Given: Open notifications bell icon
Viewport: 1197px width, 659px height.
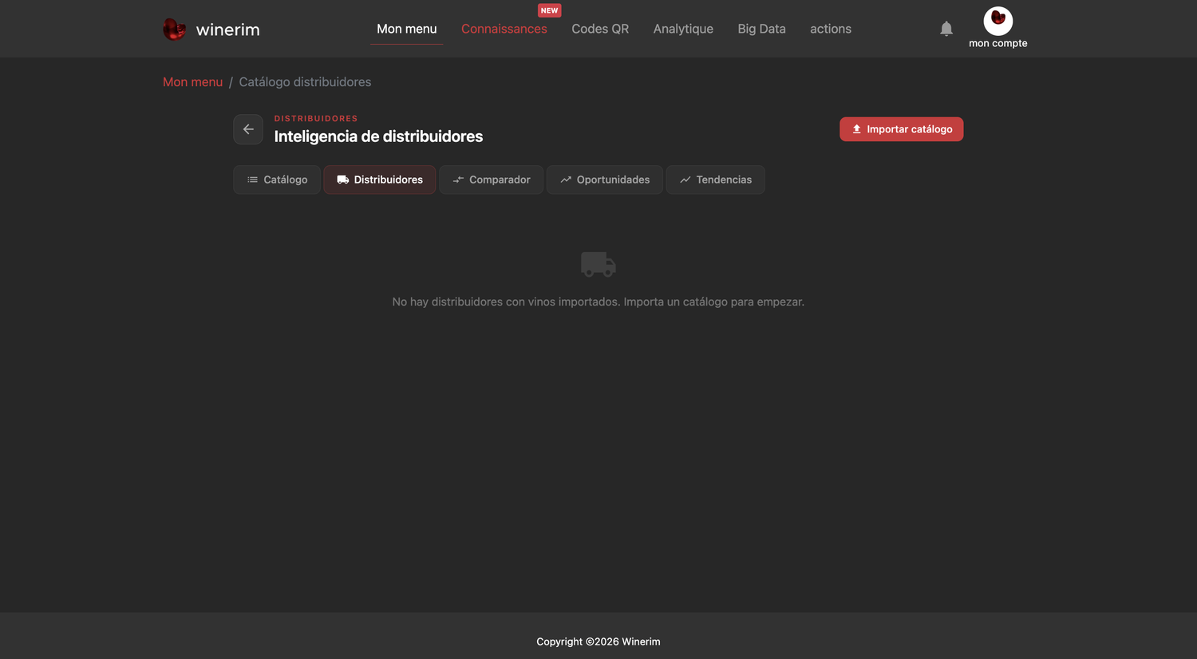Looking at the screenshot, I should click(x=946, y=29).
